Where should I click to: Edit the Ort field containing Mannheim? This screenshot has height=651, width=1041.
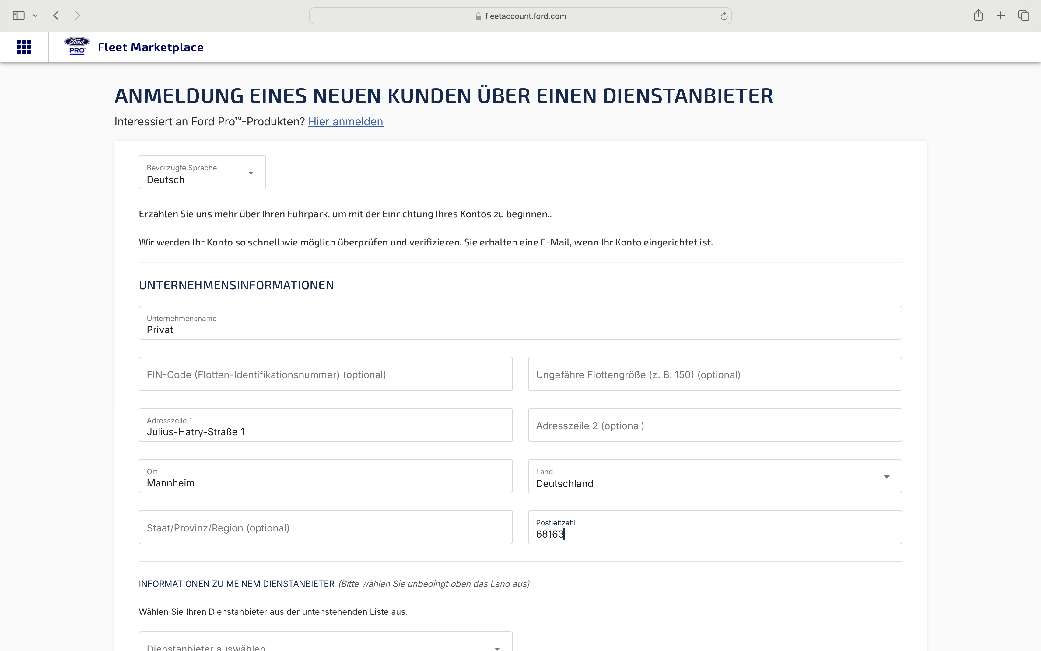tap(326, 476)
